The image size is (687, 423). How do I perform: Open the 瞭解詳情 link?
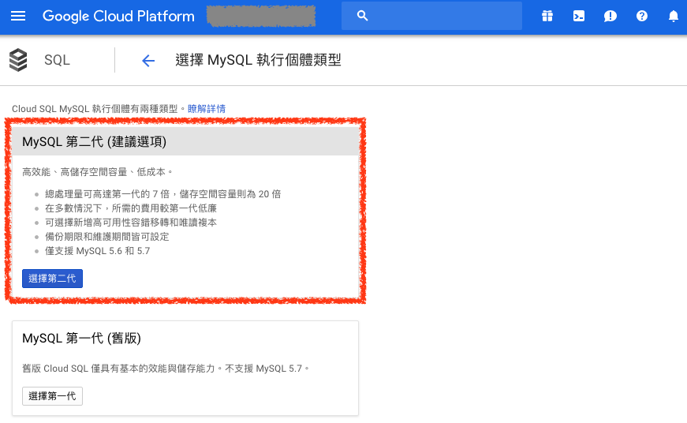pyautogui.click(x=207, y=108)
